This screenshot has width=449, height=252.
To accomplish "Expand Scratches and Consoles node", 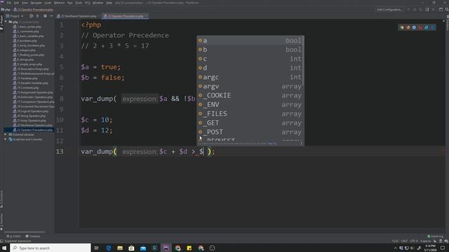I will [x=6, y=139].
